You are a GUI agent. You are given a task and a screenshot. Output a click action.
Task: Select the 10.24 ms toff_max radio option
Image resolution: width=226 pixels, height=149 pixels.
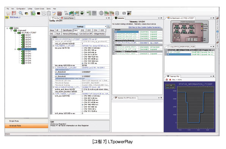(83, 100)
